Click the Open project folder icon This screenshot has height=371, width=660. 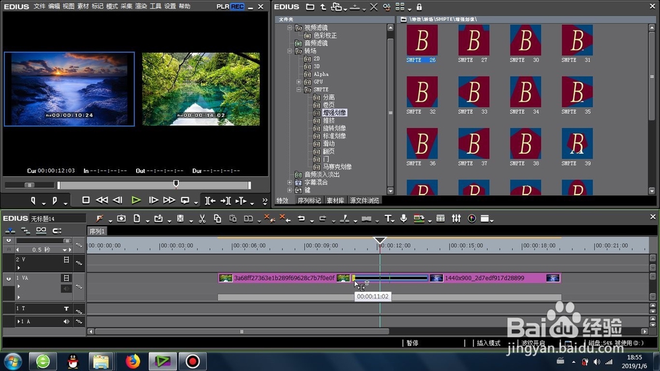tap(158, 219)
